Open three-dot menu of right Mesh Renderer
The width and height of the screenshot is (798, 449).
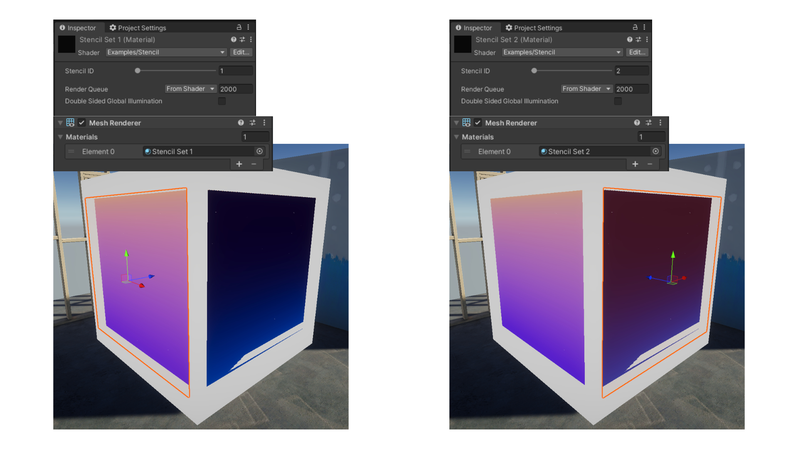click(660, 123)
